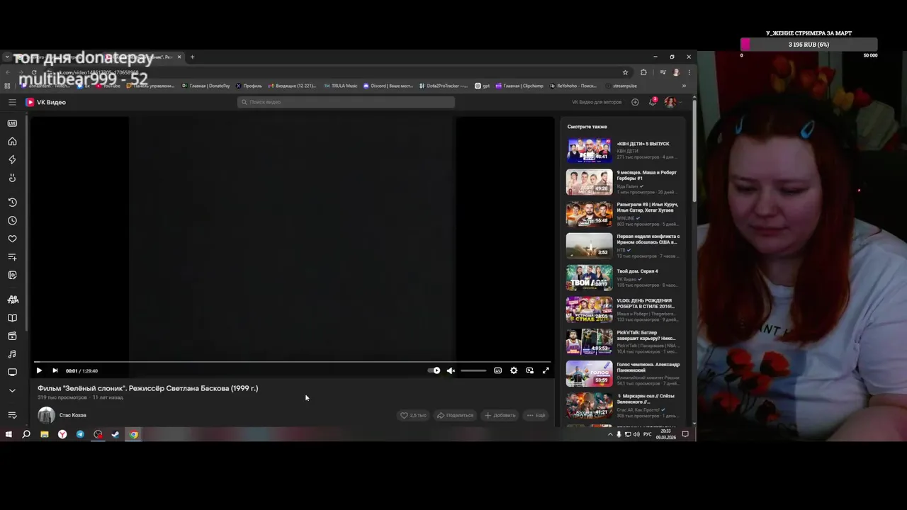Open Chrome three-dot menu
907x510 pixels.
(689, 72)
